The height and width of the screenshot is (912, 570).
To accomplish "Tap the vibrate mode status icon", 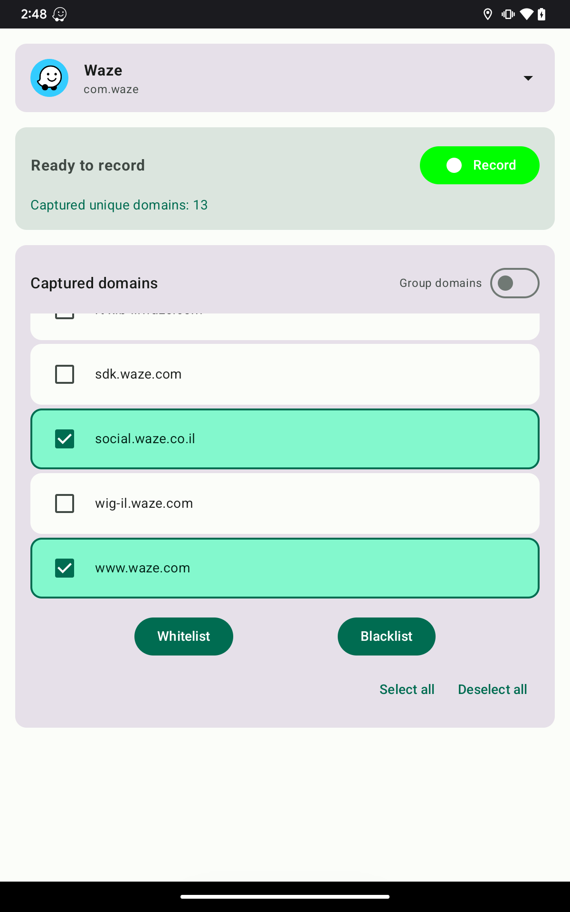I will (508, 14).
